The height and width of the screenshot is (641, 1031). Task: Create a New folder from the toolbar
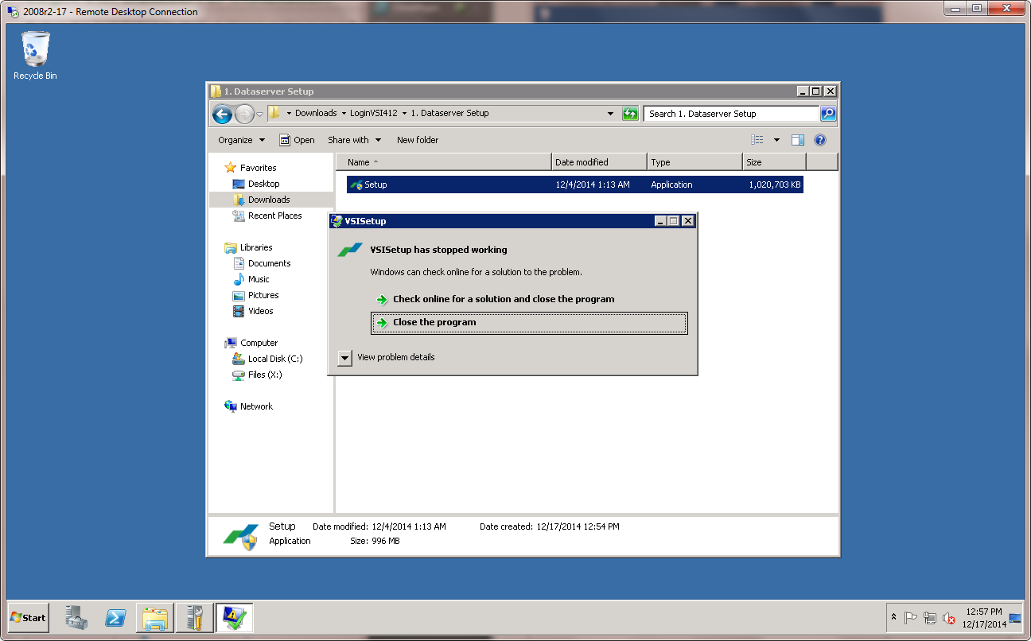click(418, 140)
